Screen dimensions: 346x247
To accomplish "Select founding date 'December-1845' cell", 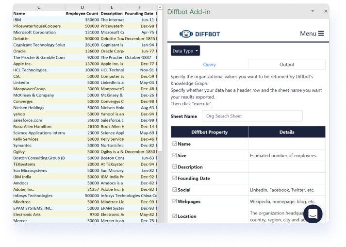I will click(x=140, y=39).
